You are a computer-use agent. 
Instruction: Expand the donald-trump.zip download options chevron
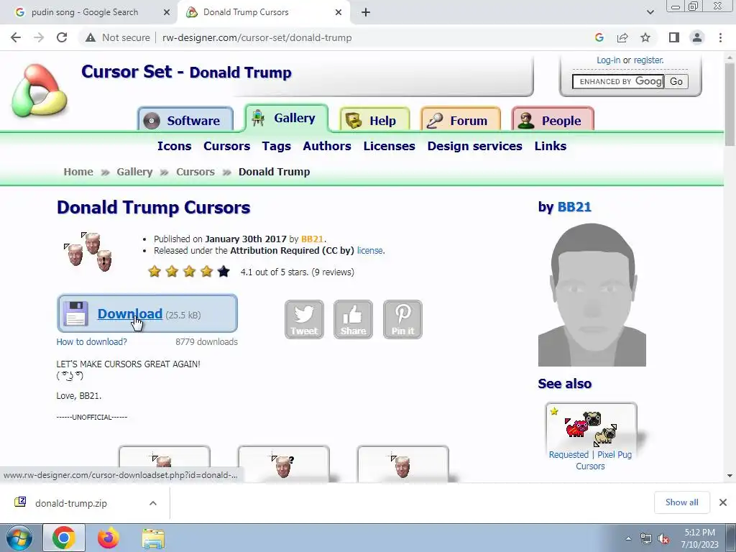[153, 503]
